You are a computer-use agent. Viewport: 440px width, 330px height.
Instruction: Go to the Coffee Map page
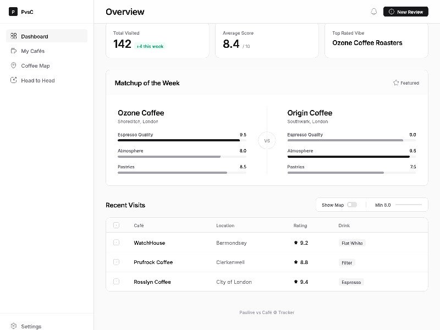(x=35, y=65)
